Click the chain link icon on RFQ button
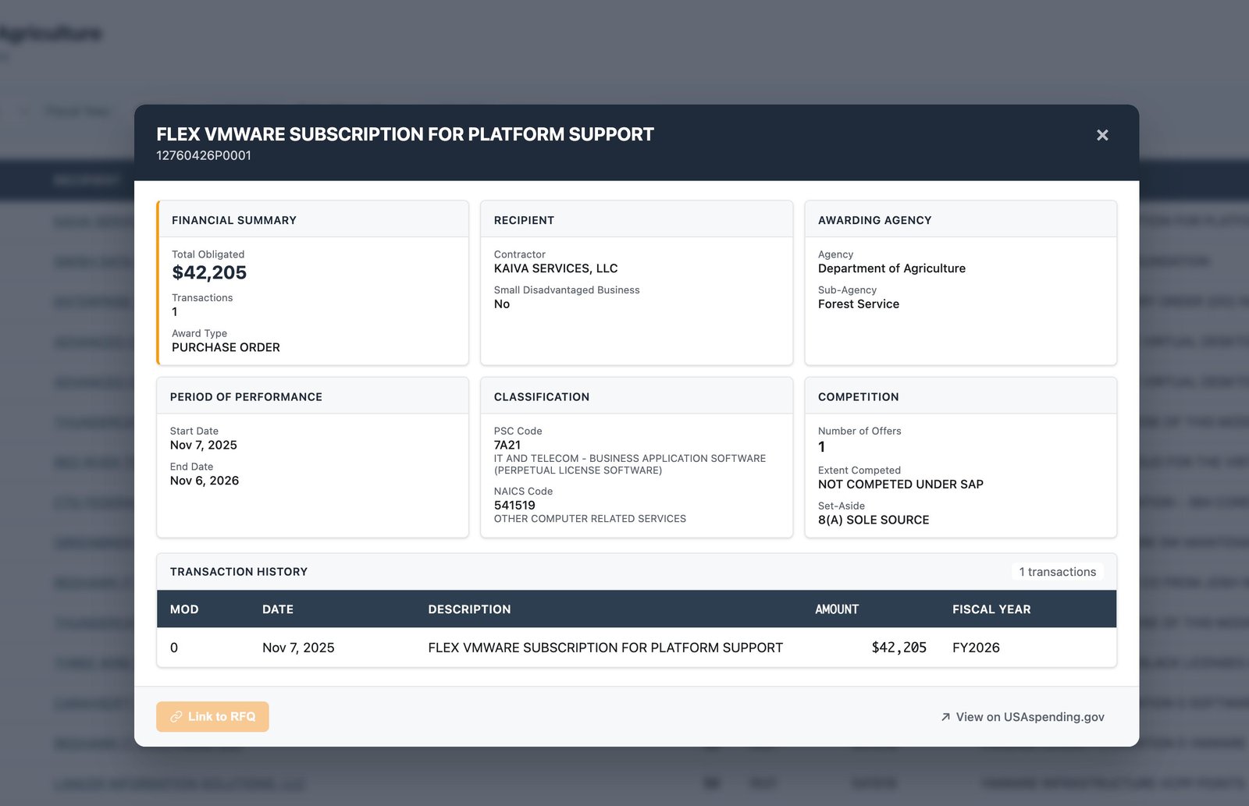 [x=176, y=716]
